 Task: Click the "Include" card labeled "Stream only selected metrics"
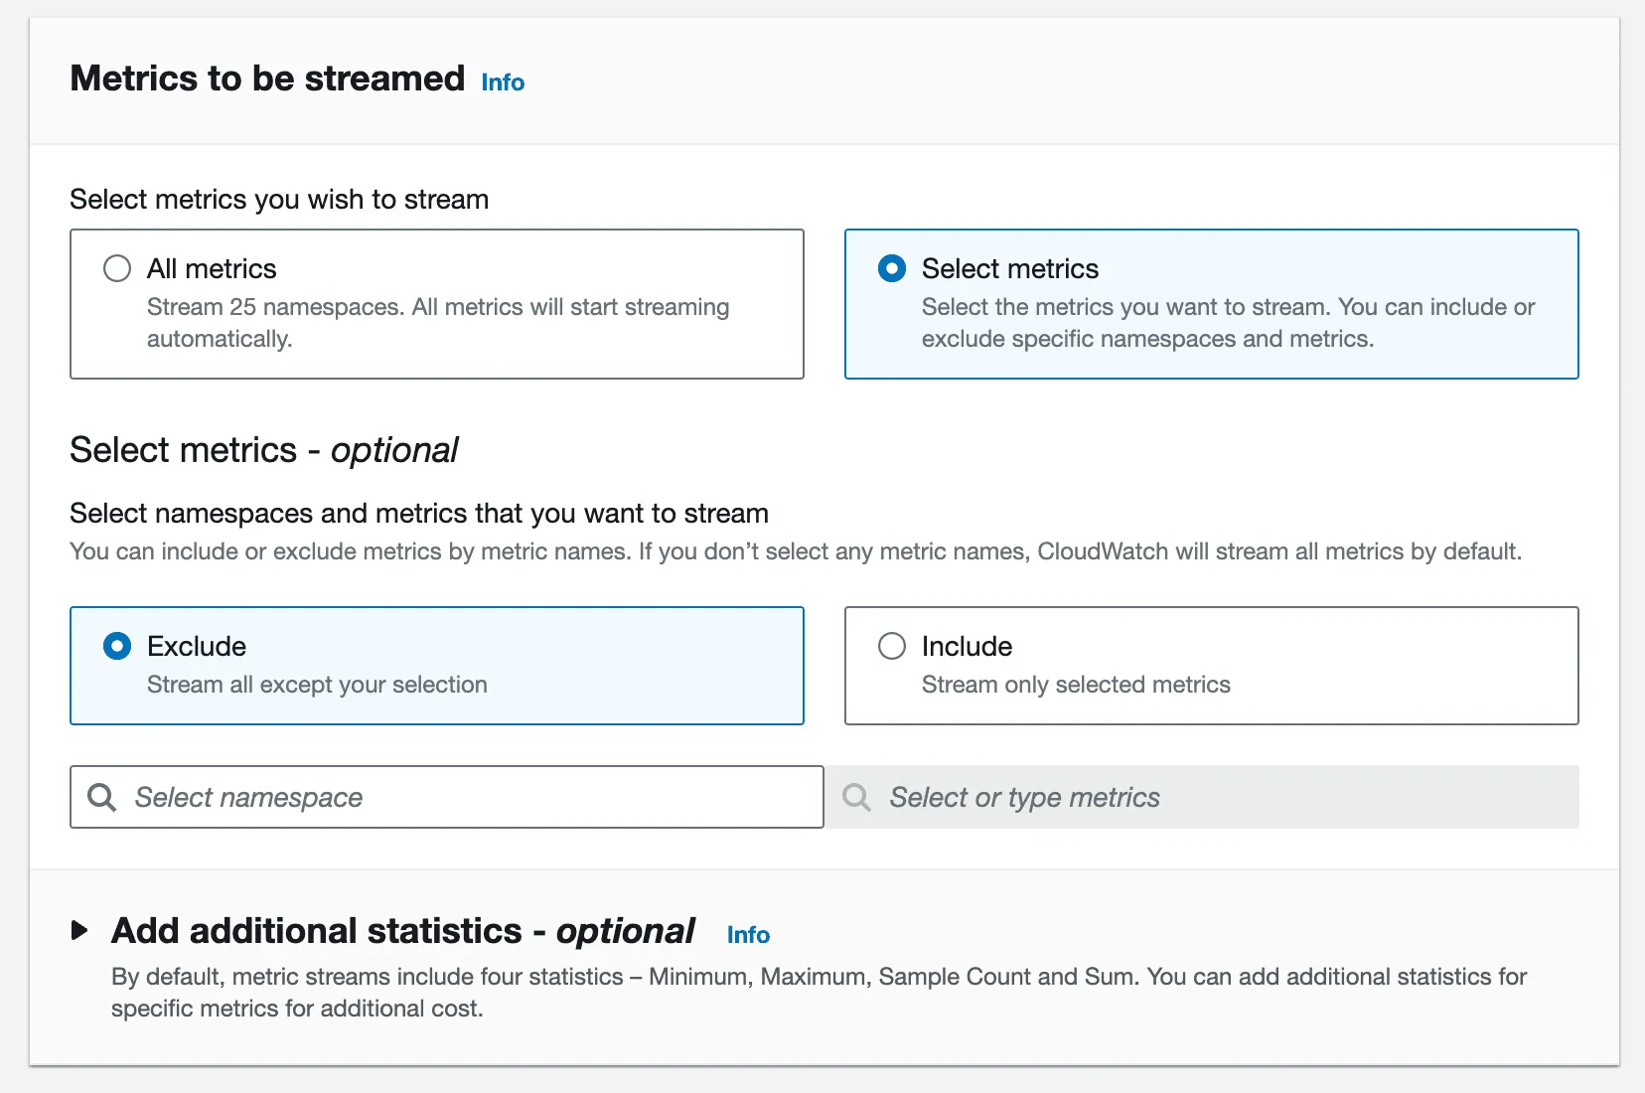[1211, 666]
